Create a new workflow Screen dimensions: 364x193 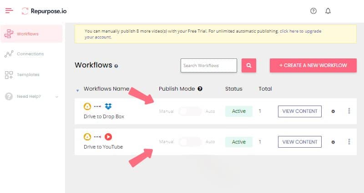[313, 65]
